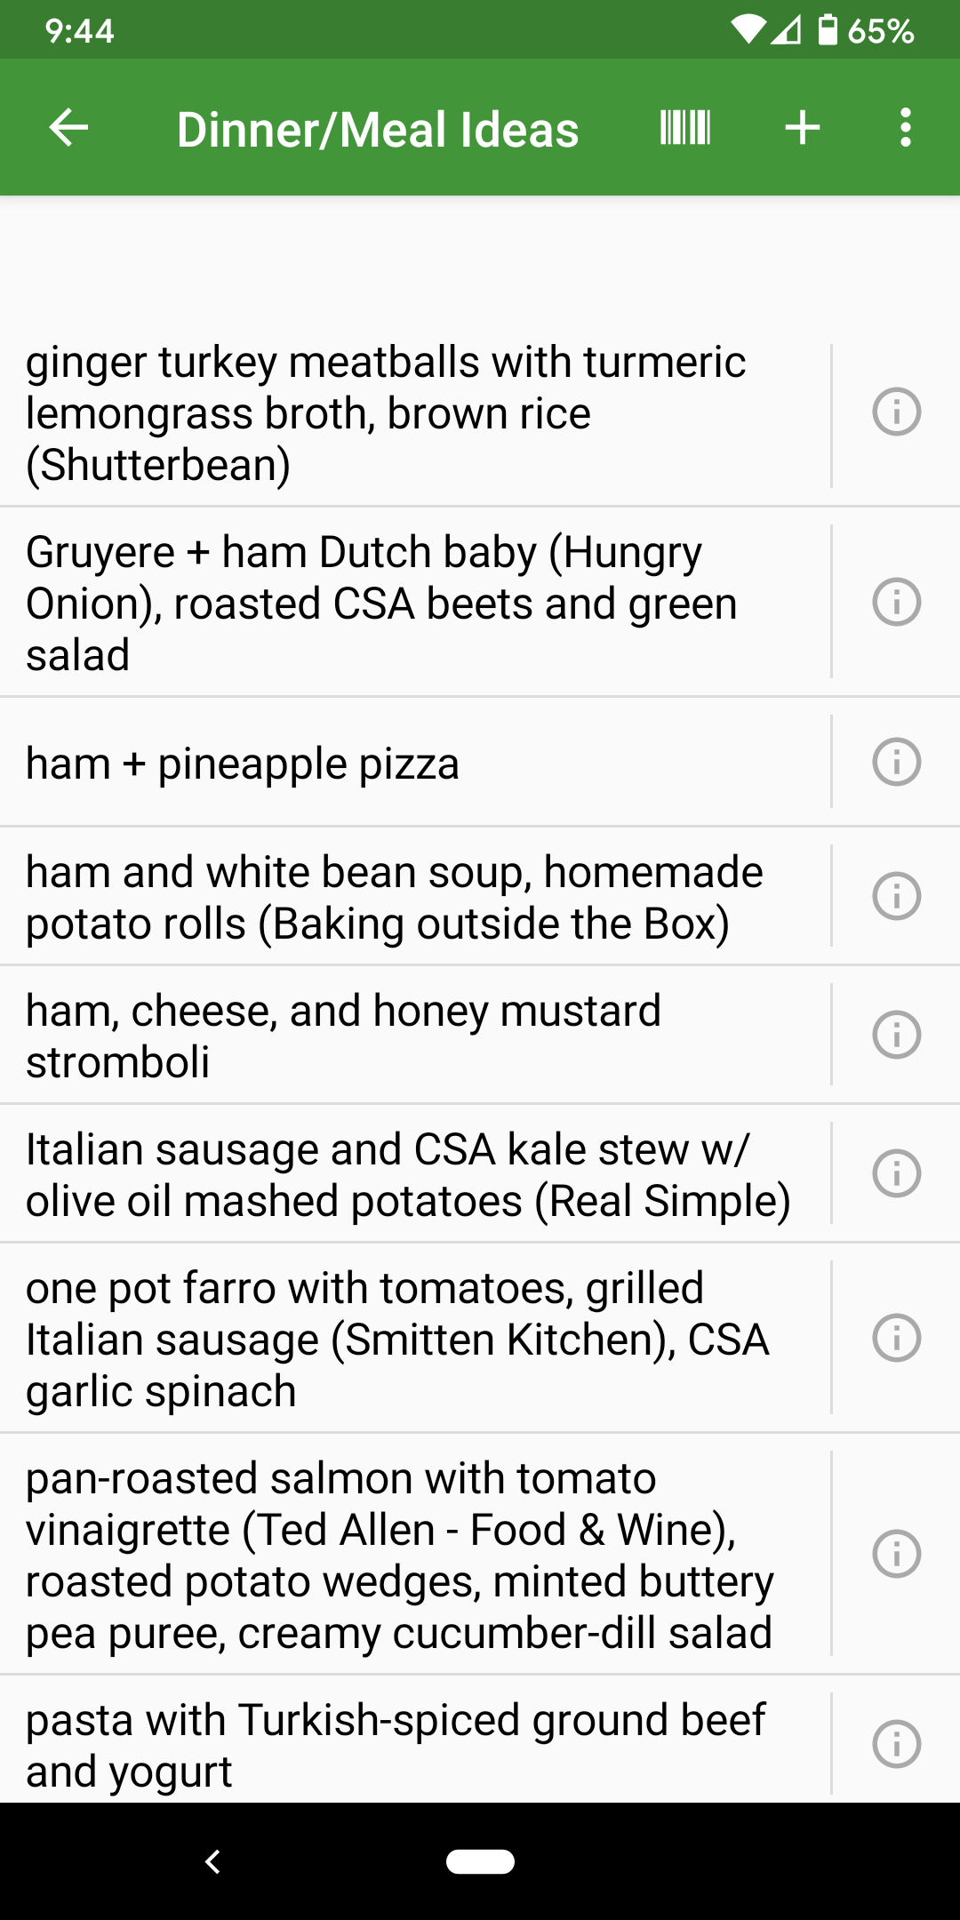Tap the Android home pill
Viewport: 960px width, 1920px height.
click(x=480, y=1861)
